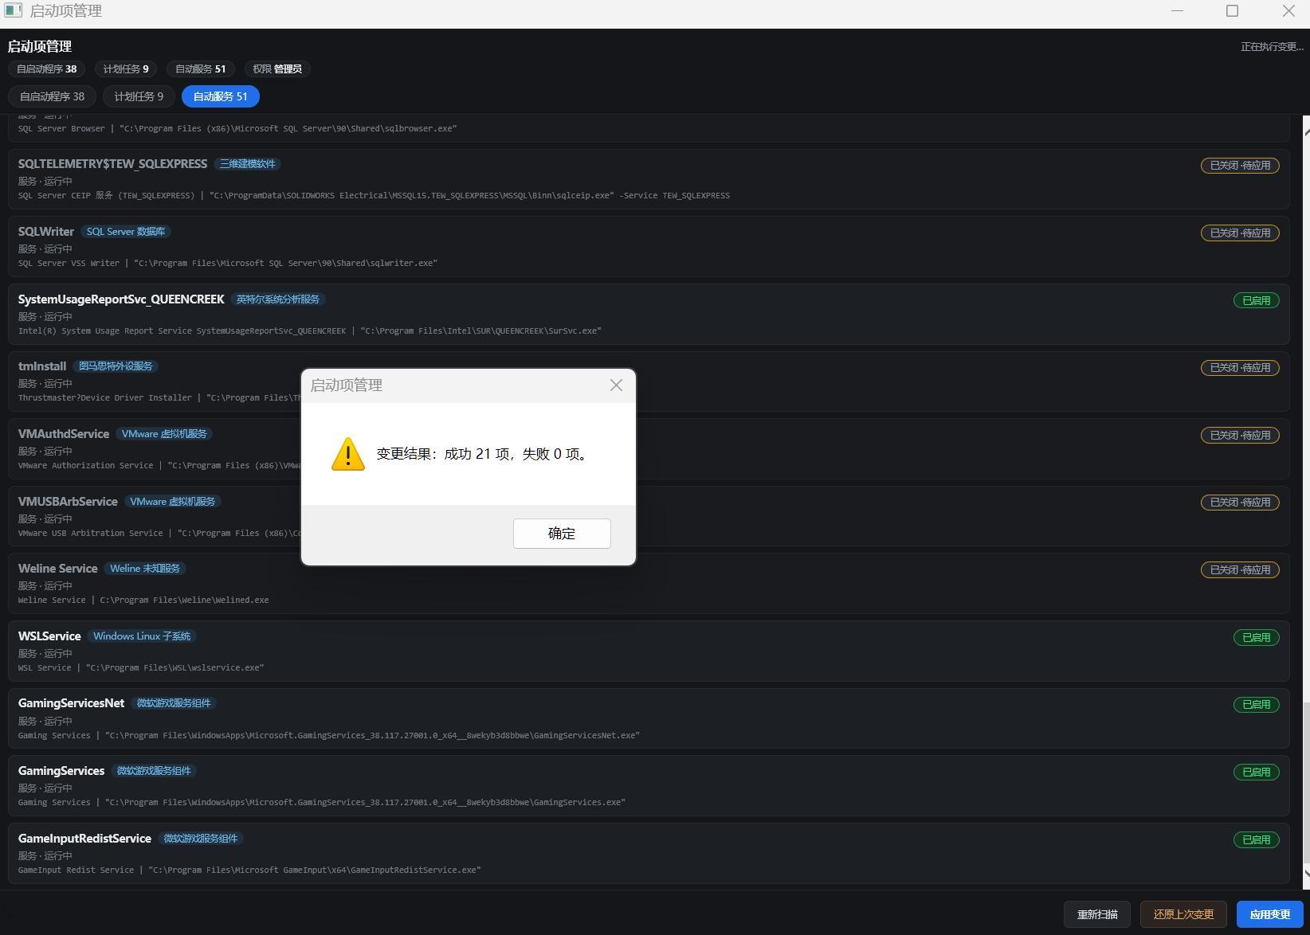
Task: Click the 英特尔系统分析服务 tag
Action: pyautogui.click(x=278, y=299)
